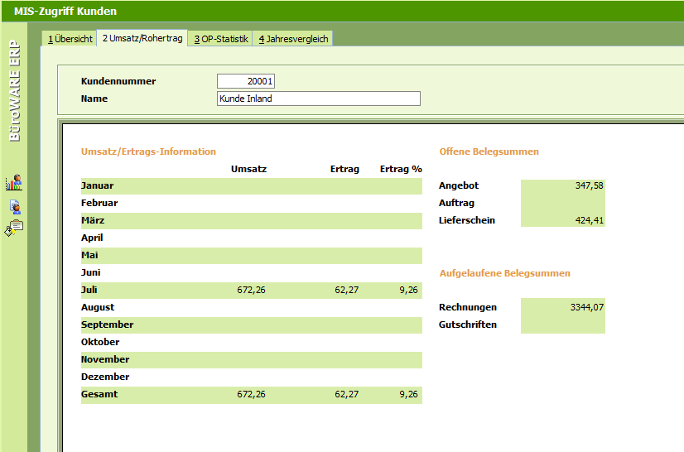Click the Ertrag column header

[x=344, y=169]
